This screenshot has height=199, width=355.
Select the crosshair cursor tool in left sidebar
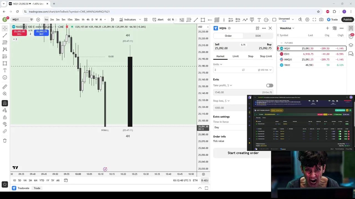click(x=5, y=28)
